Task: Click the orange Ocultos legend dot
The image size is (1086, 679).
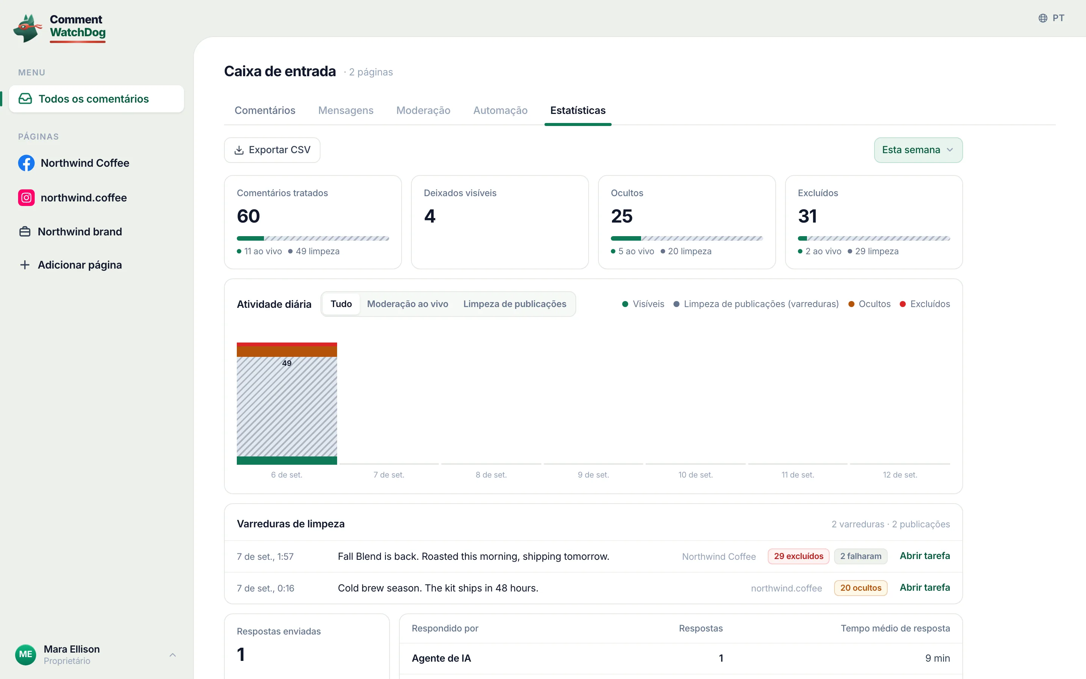Action: pyautogui.click(x=851, y=304)
